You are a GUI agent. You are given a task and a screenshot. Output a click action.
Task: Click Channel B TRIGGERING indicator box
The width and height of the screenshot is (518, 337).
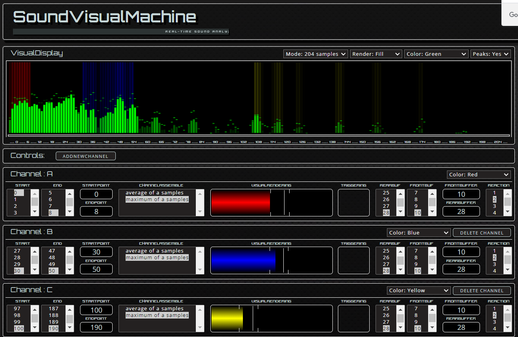click(x=354, y=260)
